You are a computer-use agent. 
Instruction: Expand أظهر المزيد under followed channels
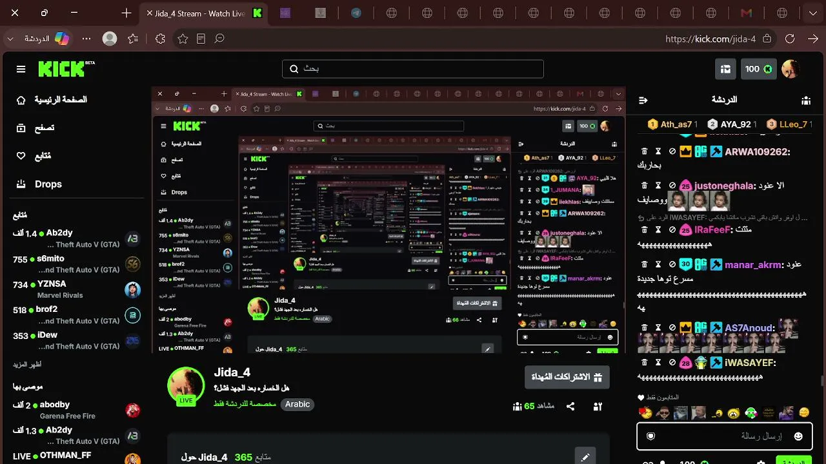[27, 365]
